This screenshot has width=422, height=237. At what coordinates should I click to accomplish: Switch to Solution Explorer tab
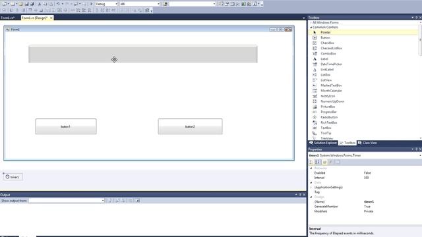(323, 143)
